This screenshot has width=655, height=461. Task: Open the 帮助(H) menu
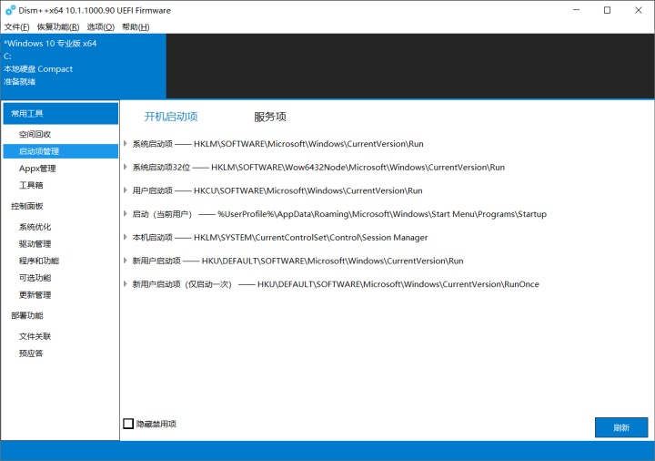point(136,27)
